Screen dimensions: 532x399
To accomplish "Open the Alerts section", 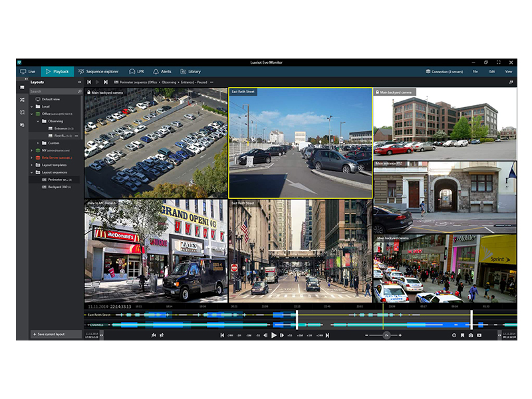I will pos(162,71).
